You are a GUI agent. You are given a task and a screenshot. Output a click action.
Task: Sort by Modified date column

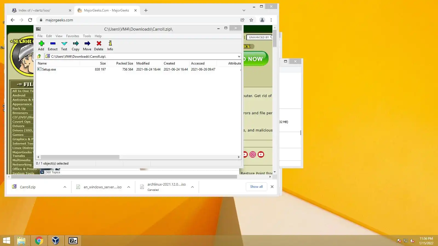(x=148, y=63)
